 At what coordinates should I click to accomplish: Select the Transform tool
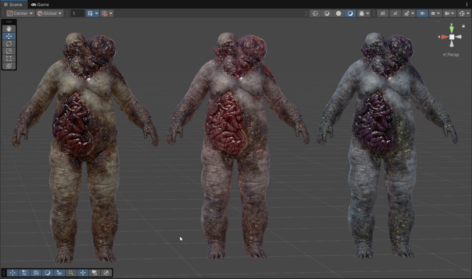pos(9,66)
